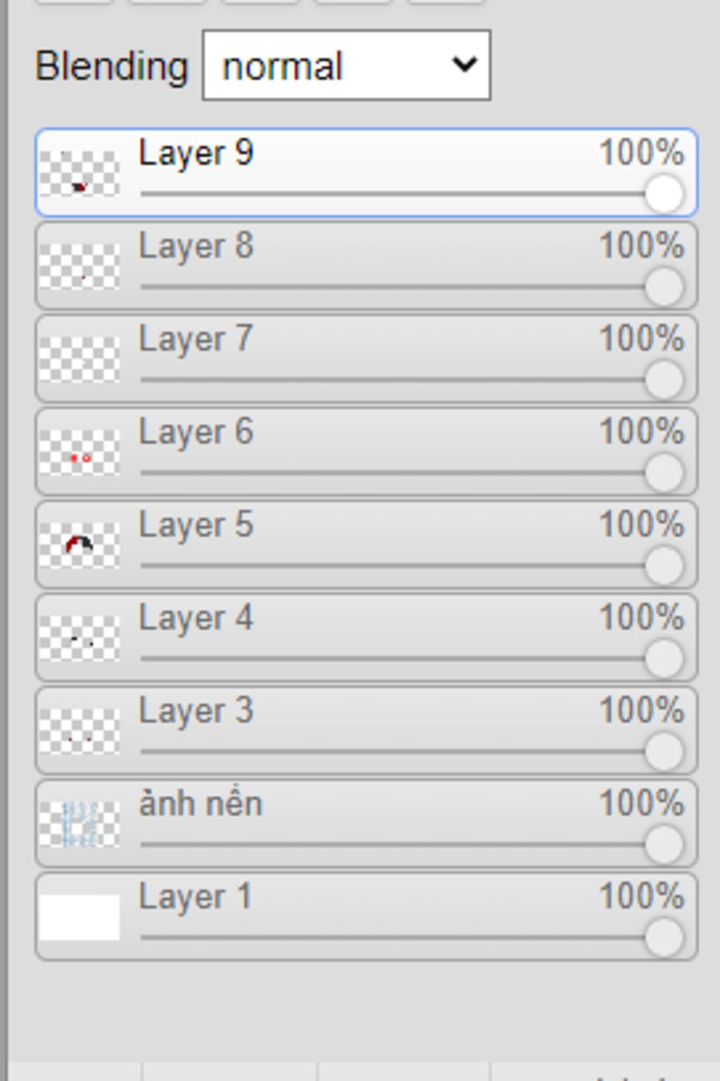This screenshot has width=720, height=1081.
Task: Click the Layer 9 opacity slider handle
Action: 664,194
